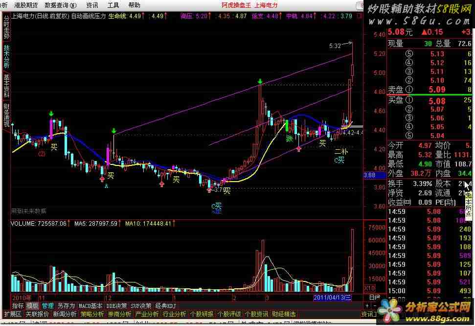Click the plus zoom button below chart
The width and height of the screenshot is (475, 326).
367,305
